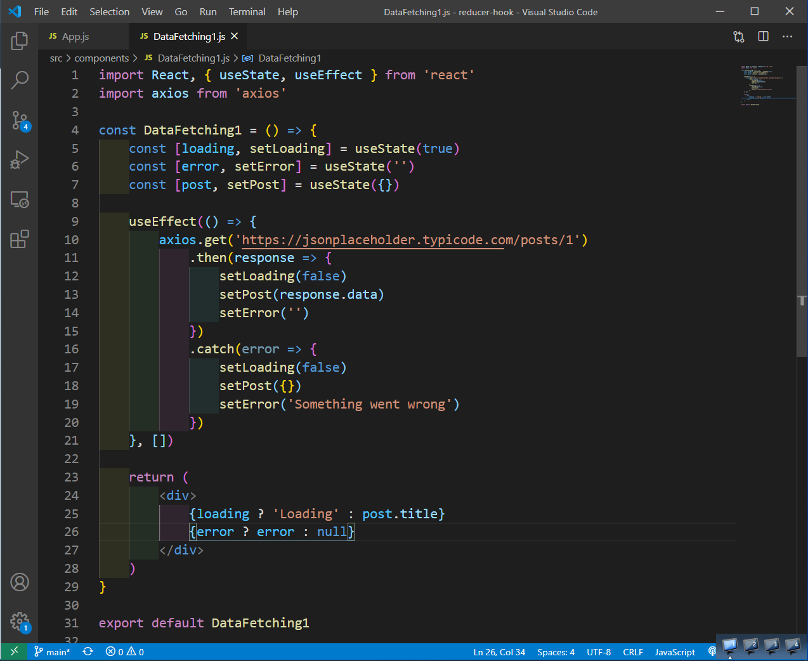Click line number 10 in the gutter
808x661 pixels.
point(72,240)
